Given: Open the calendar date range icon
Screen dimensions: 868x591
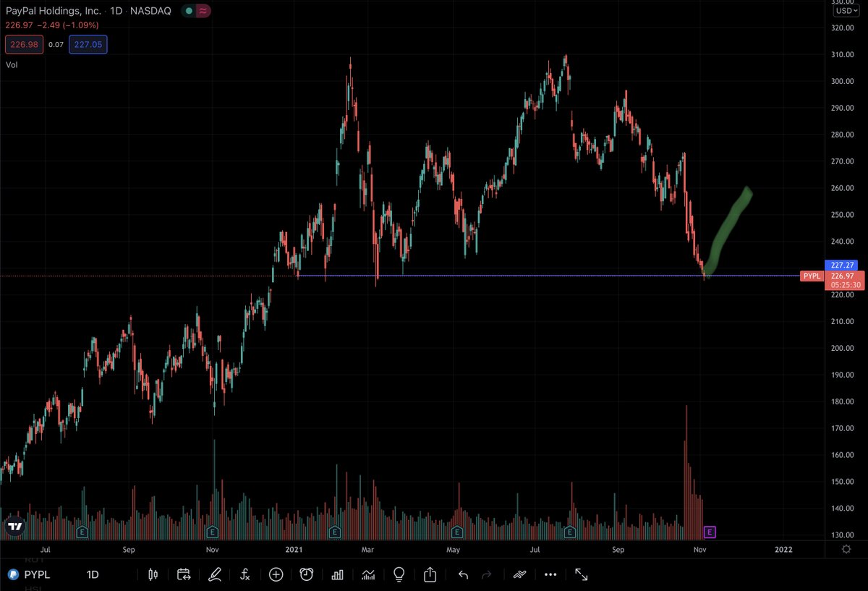Looking at the screenshot, I should click(184, 575).
